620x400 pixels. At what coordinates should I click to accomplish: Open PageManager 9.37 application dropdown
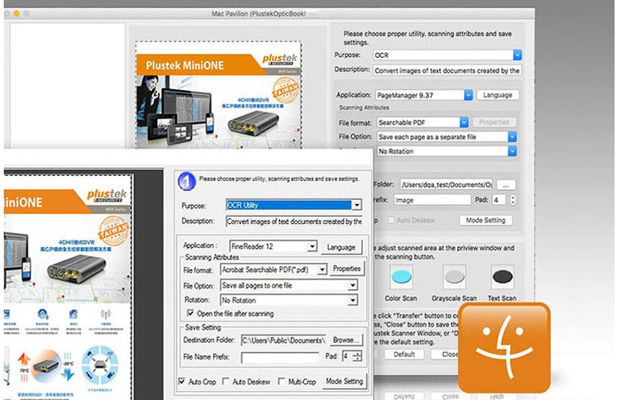(x=468, y=95)
